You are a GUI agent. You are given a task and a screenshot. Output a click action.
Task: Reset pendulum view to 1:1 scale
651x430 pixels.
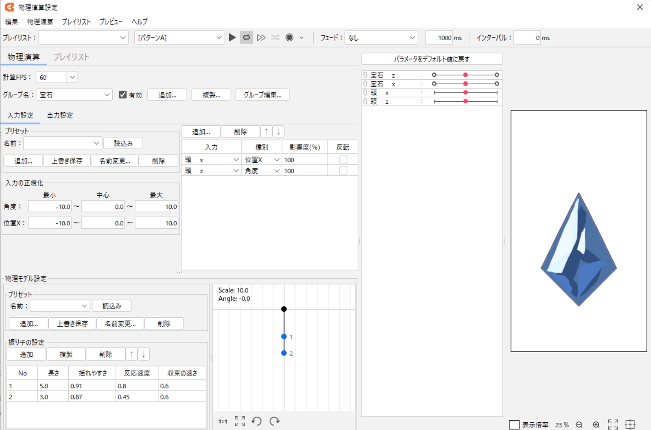[x=223, y=421]
